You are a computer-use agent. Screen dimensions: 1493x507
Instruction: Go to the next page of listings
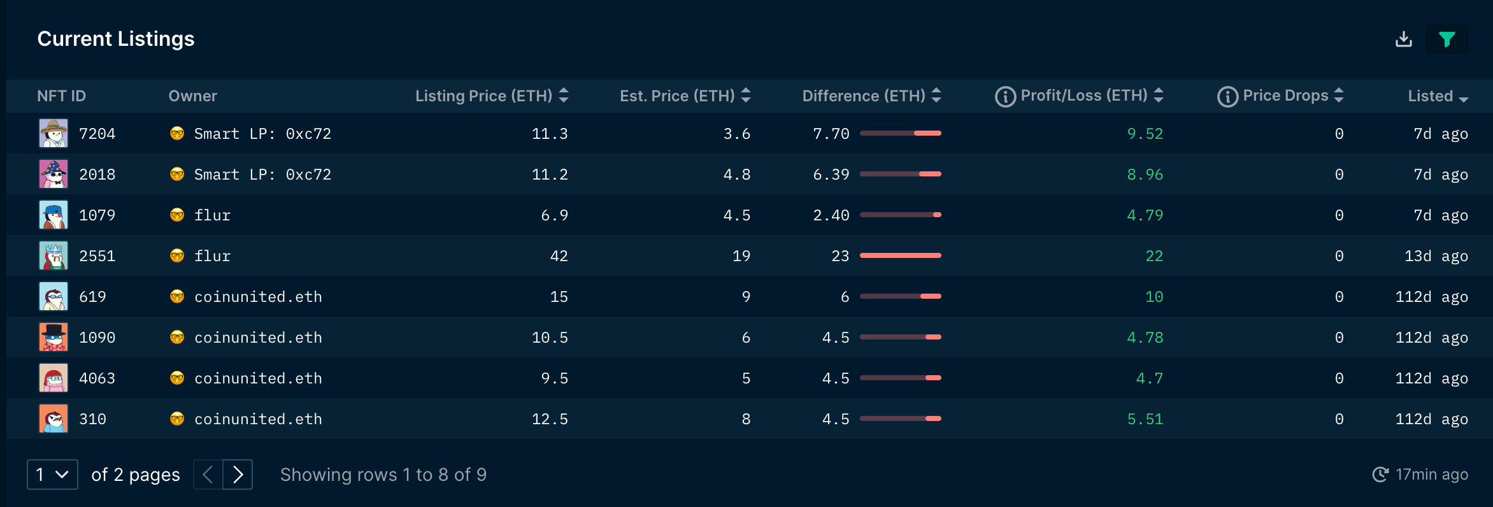(238, 474)
